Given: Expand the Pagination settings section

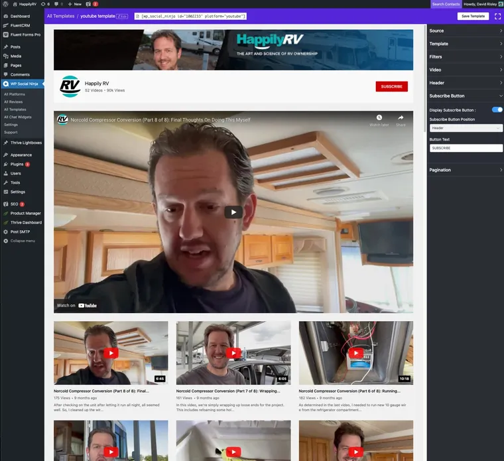Looking at the screenshot, I should 466,170.
